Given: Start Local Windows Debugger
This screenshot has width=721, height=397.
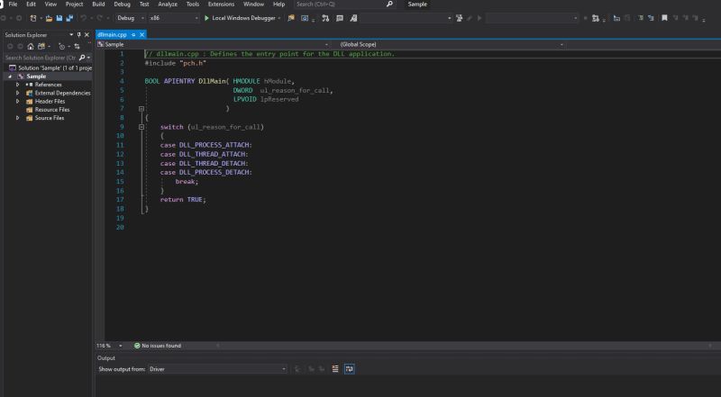Looking at the screenshot, I should point(240,18).
